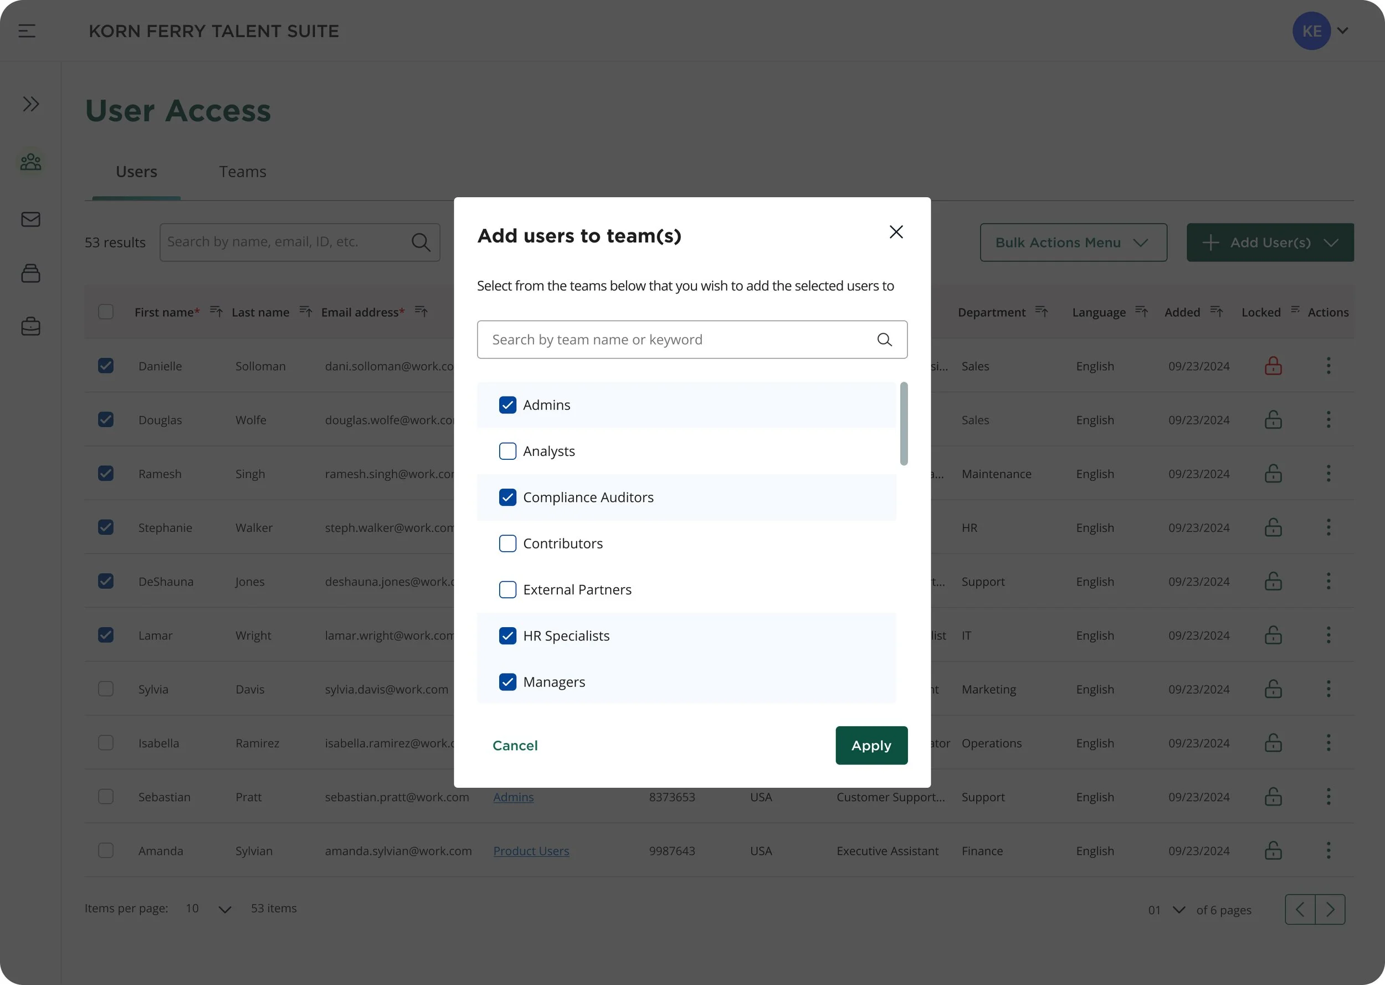Click the team list scrollbar thumb
This screenshot has height=985, width=1385.
click(x=904, y=423)
